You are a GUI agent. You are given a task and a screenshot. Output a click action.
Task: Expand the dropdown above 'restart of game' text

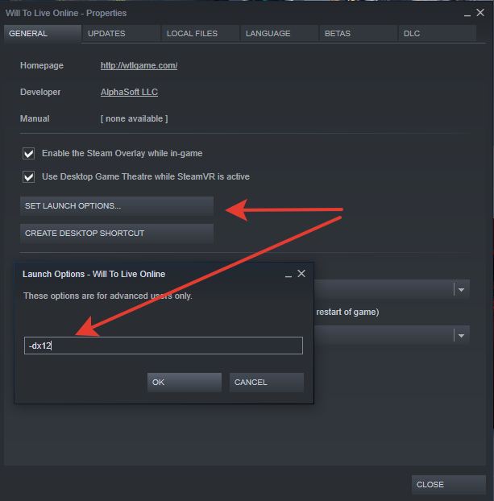pyautogui.click(x=461, y=290)
